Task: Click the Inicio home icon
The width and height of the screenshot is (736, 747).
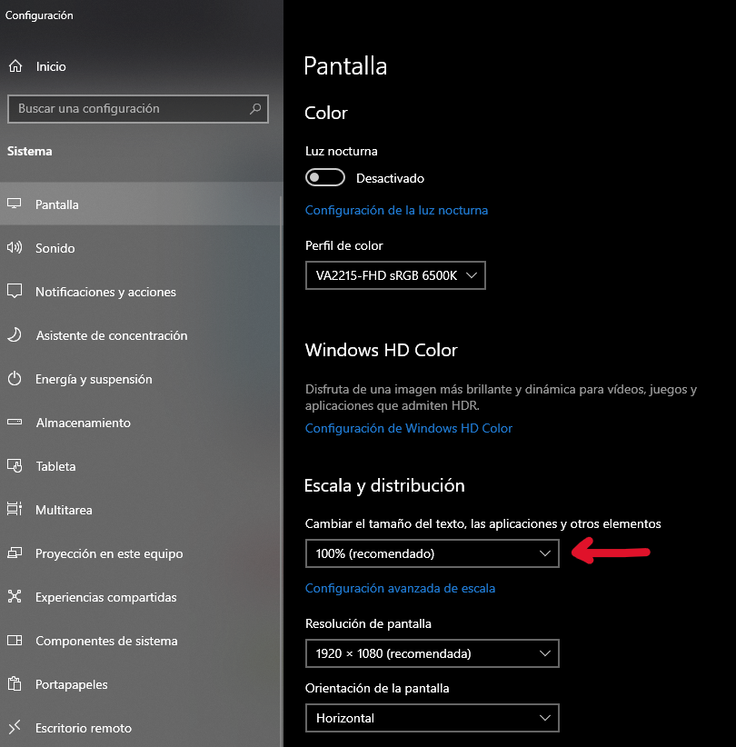Action: tap(15, 65)
